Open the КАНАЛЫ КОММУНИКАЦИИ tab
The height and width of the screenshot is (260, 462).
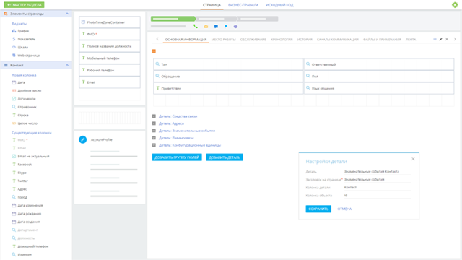pos(338,40)
